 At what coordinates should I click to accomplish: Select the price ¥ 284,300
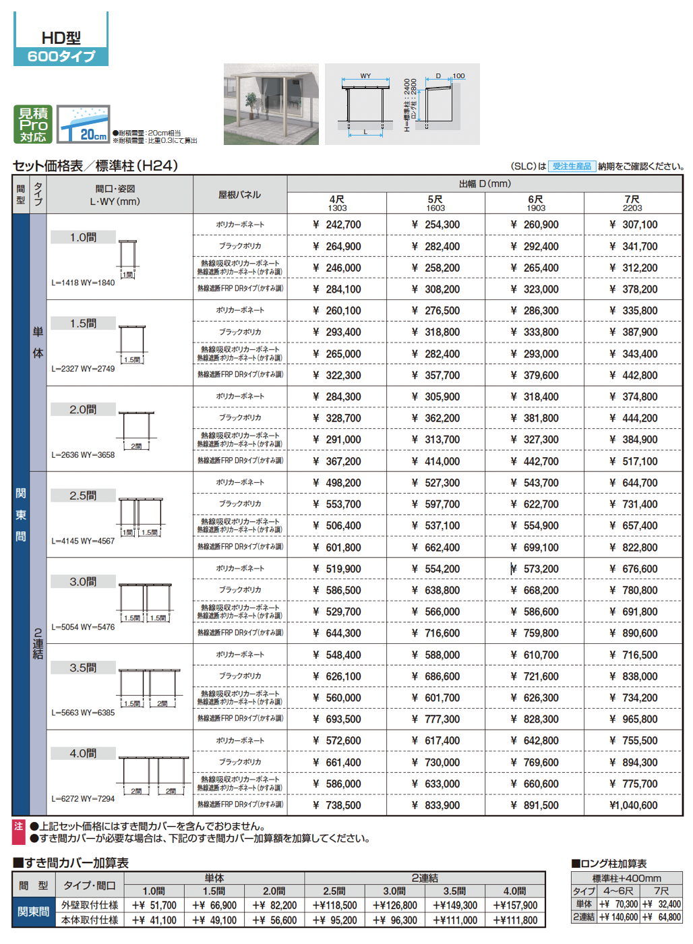[337, 397]
